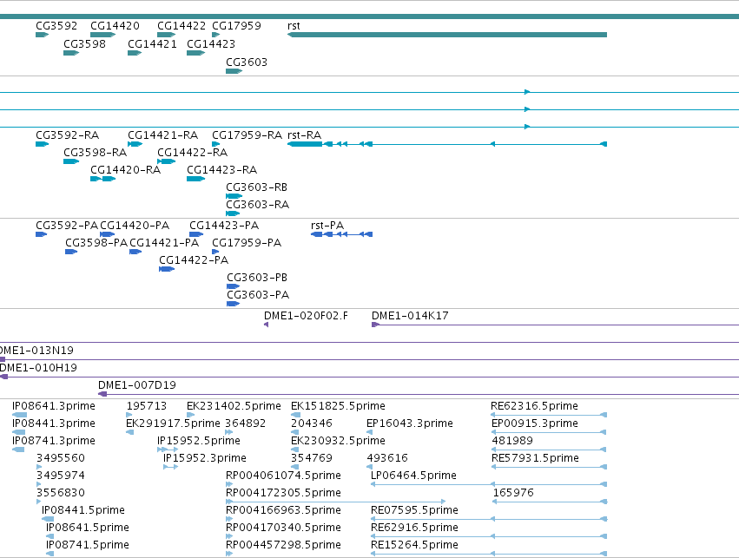
Task: Select the CG14420 gene glyph
Action: point(102,35)
